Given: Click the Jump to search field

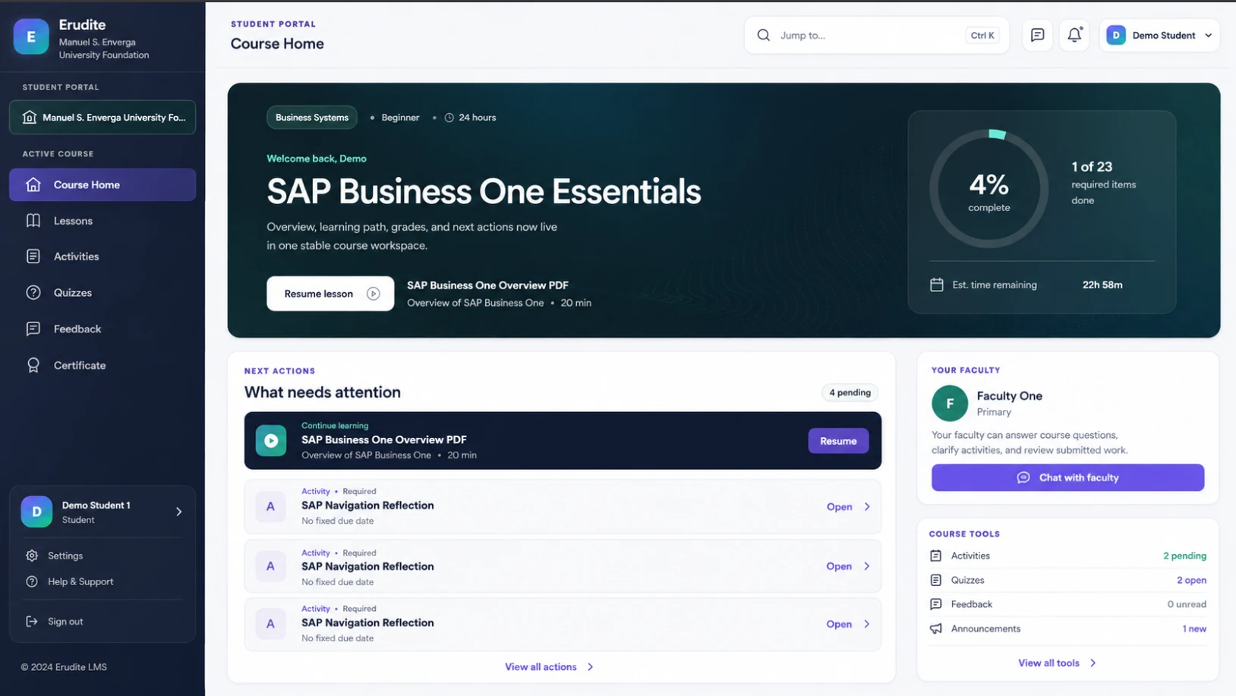Looking at the screenshot, I should [x=877, y=35].
